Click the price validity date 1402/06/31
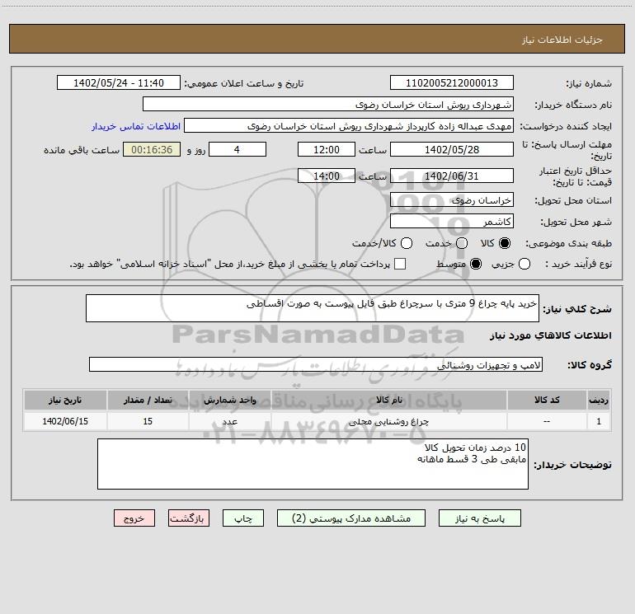The width and height of the screenshot is (635, 614). [x=452, y=176]
